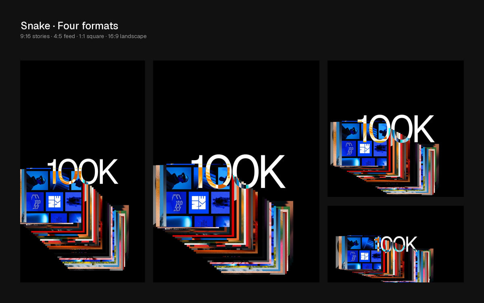This screenshot has width=484, height=303.
Task: Click the white logo tile in the landscape artboard
Action: [x=364, y=256]
